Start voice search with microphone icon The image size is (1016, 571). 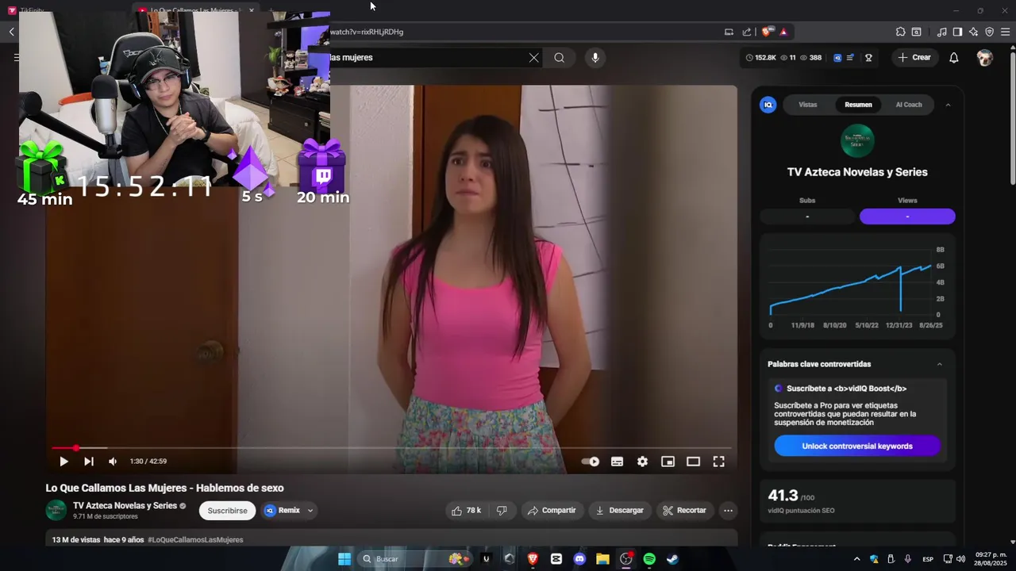tap(595, 57)
